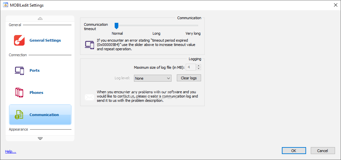Open the Log level dropdown
The width and height of the screenshot is (341, 160).
tap(153, 78)
